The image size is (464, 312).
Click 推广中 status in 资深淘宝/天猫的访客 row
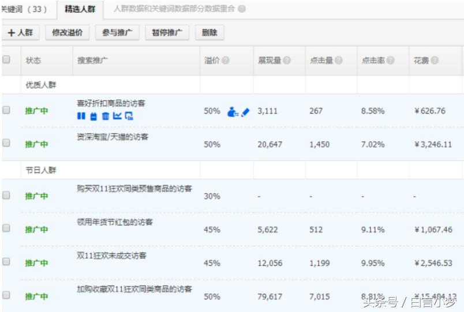(36, 144)
